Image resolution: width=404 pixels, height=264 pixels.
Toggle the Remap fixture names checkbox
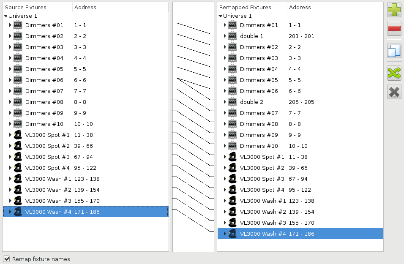(6, 259)
